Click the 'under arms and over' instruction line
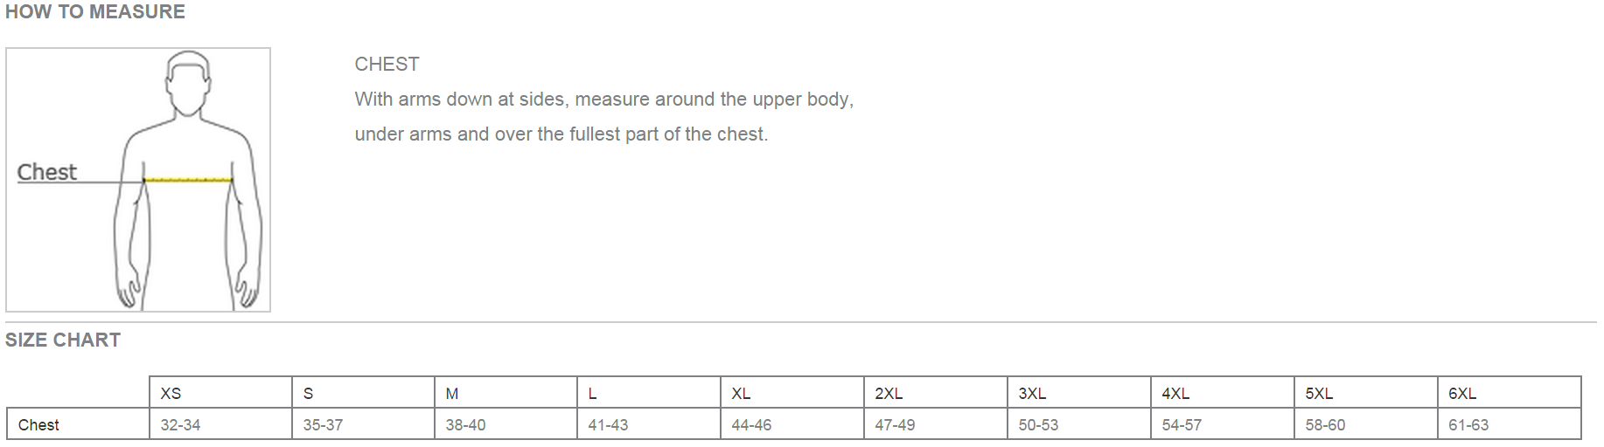 tap(561, 134)
